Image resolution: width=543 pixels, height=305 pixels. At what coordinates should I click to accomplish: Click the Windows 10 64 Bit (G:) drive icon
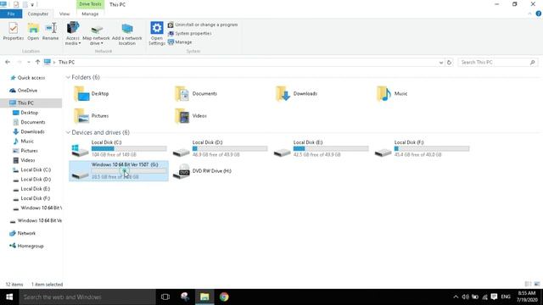click(80, 175)
